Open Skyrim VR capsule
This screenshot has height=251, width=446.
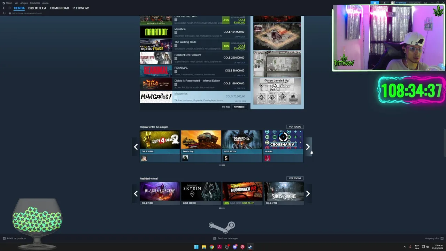tap(201, 193)
